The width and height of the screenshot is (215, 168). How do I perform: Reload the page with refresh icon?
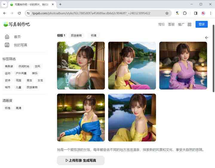coord(19,13)
